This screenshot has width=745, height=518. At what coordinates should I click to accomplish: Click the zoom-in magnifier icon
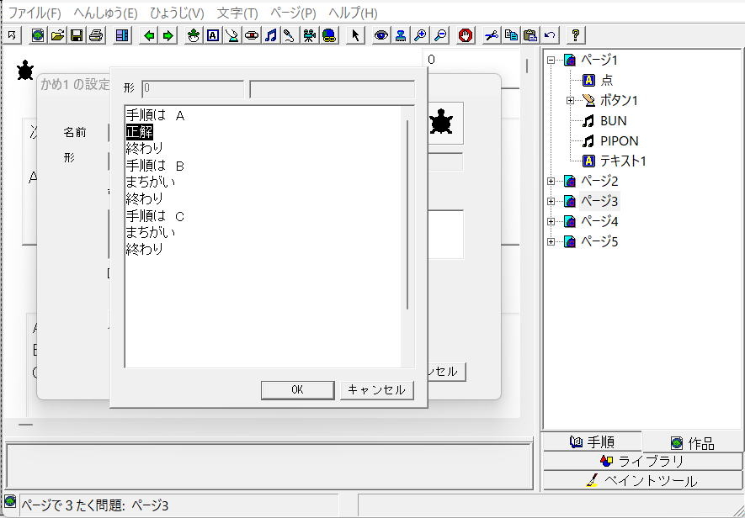[420, 35]
